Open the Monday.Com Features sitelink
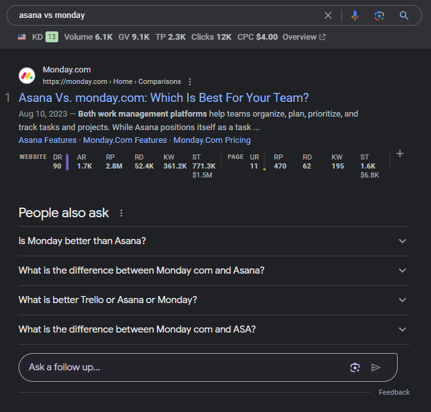 pyautogui.click(x=125, y=140)
